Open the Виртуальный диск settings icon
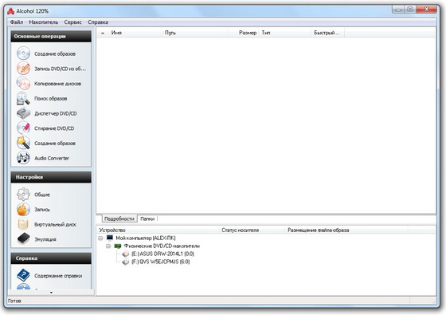This screenshot has height=315, width=446. [23, 224]
